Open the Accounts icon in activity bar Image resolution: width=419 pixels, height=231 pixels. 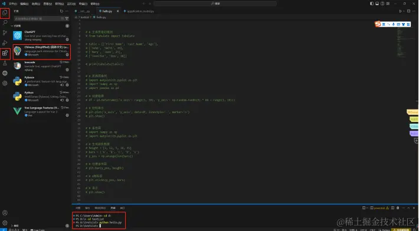(5, 213)
